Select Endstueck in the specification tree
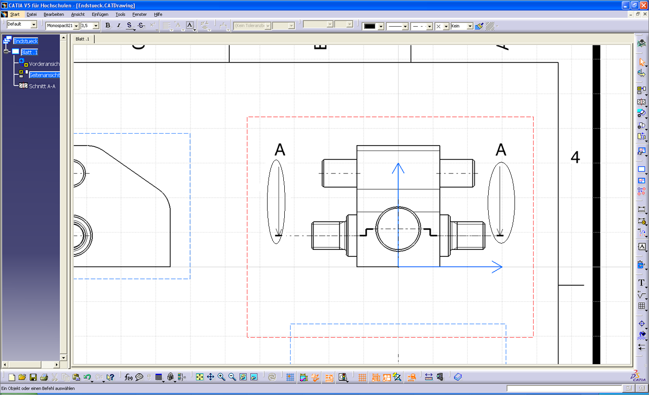 click(26, 41)
